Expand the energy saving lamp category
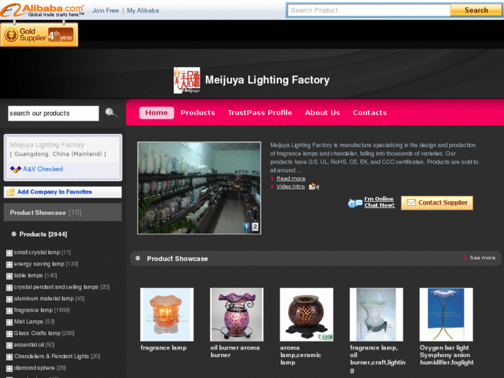 click(x=9, y=264)
